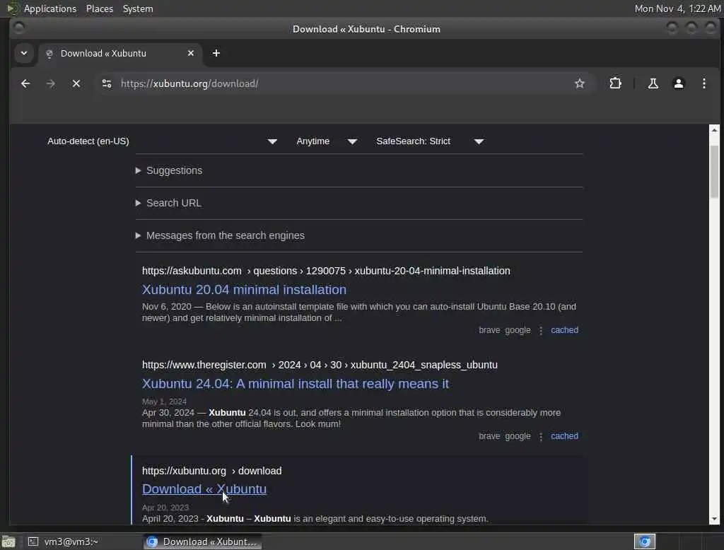Click the show desktop icon in taskbar

(8, 542)
